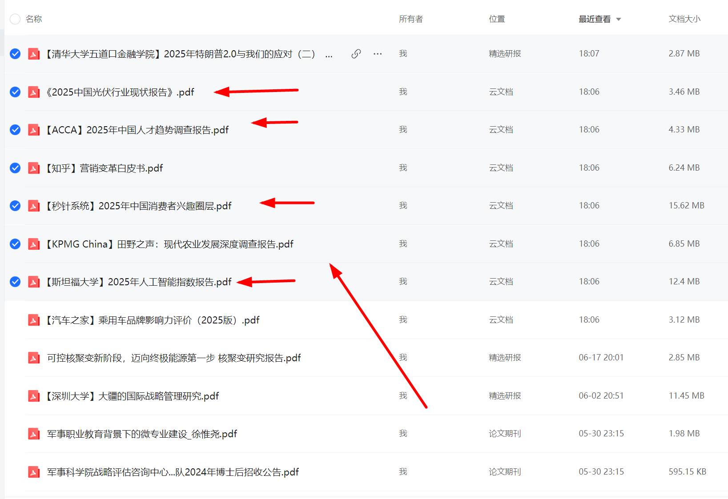Image resolution: width=728 pixels, height=499 pixels.
Task: Open 【ACCA】2025年中国人才趋势调查报告.pdf
Action: [x=137, y=130]
